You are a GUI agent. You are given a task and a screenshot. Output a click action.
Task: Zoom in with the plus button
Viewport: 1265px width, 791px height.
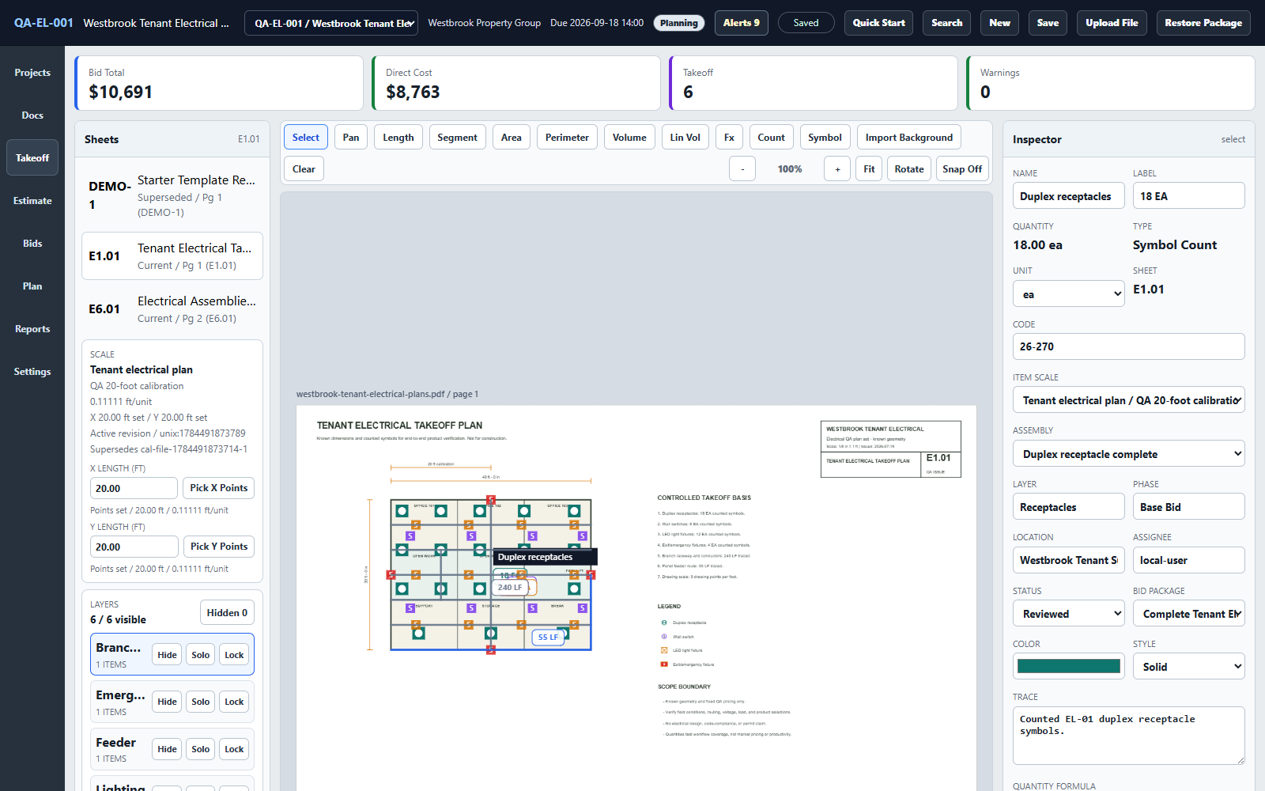(x=837, y=169)
